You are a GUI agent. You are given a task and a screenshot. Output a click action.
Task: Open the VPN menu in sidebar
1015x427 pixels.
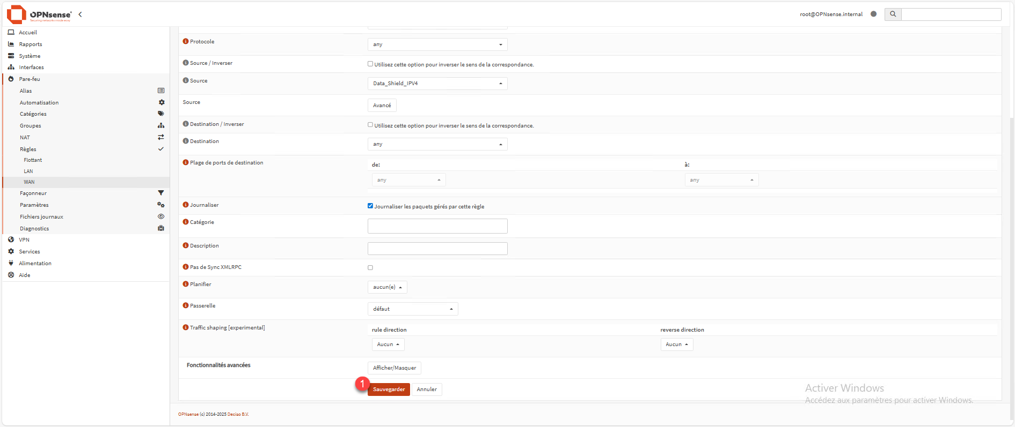click(24, 240)
